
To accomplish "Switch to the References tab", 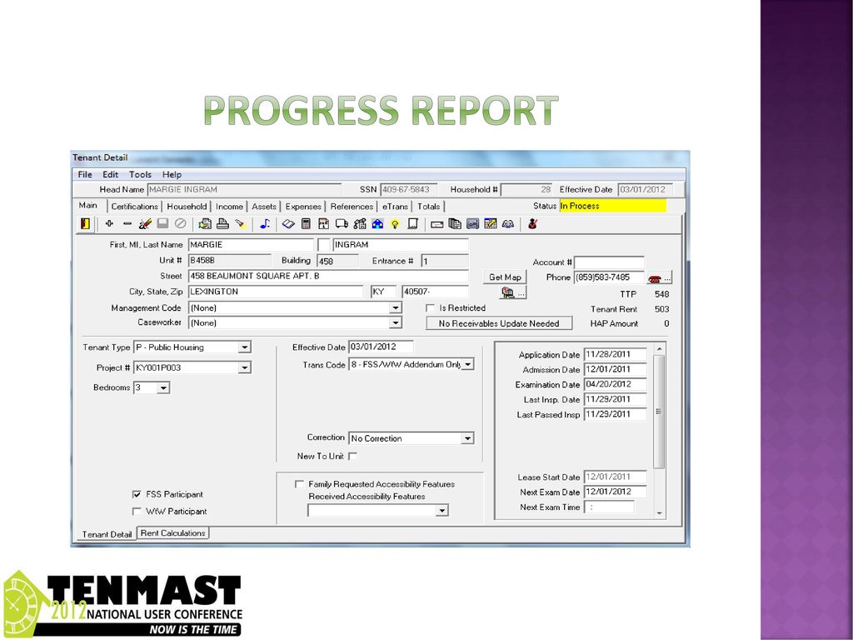I will (x=352, y=207).
